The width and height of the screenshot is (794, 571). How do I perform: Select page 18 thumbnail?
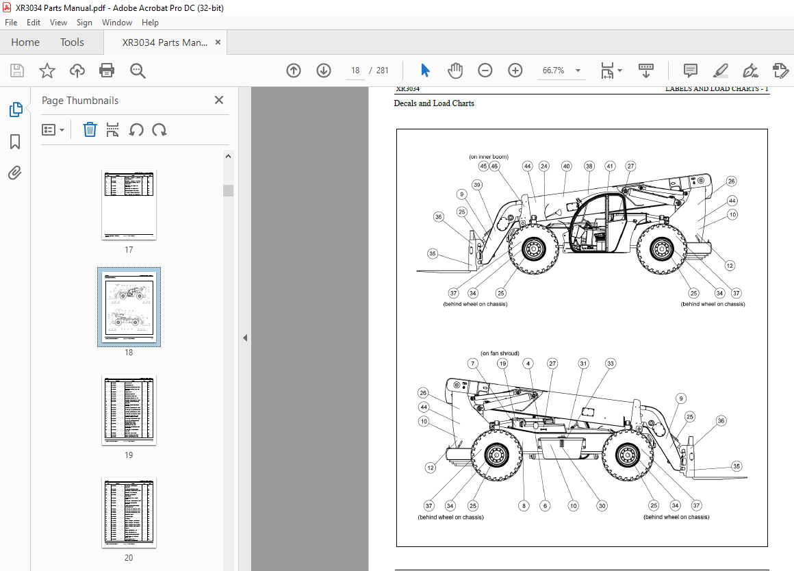(129, 307)
